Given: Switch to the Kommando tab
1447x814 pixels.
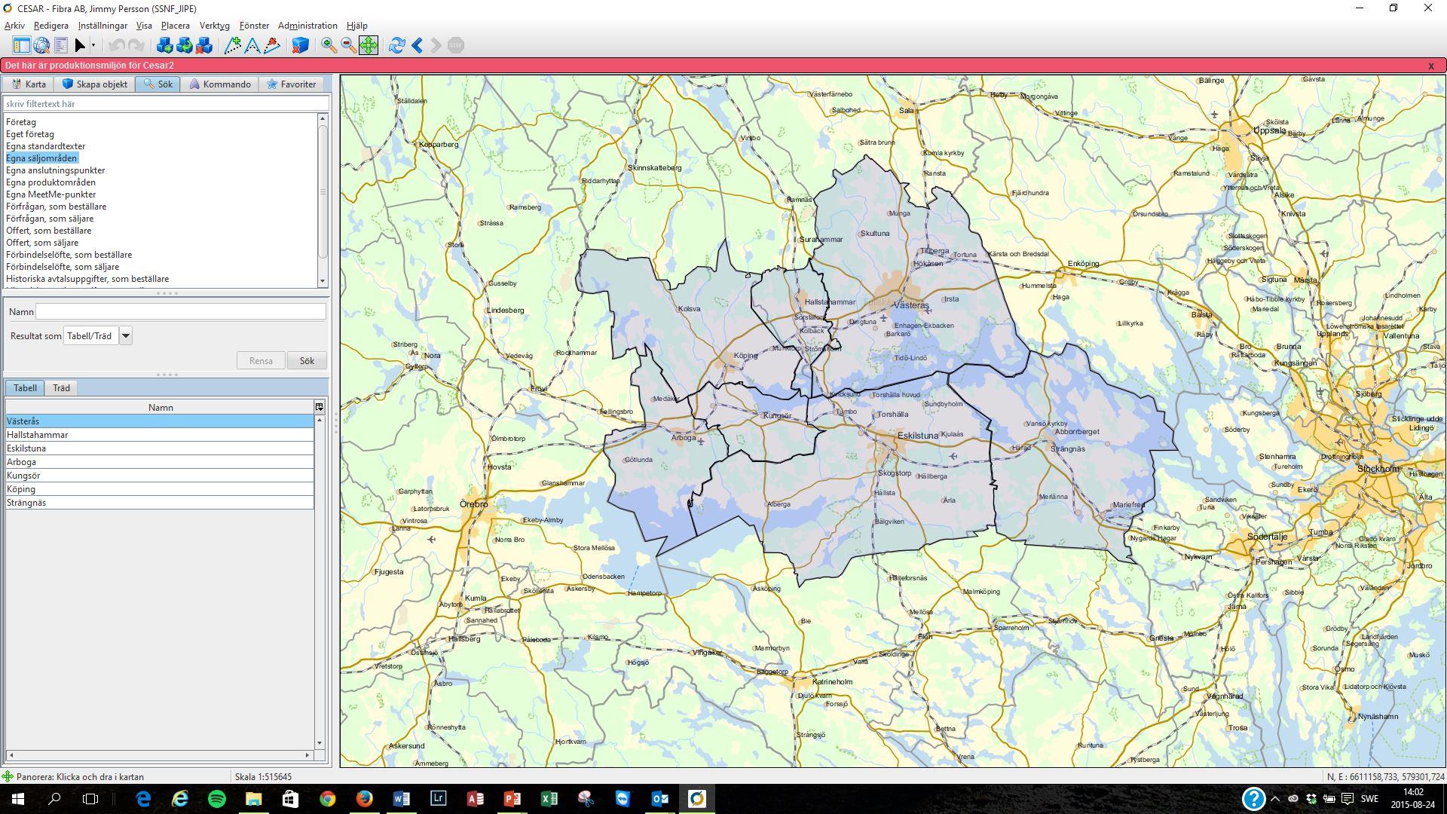Looking at the screenshot, I should (220, 84).
